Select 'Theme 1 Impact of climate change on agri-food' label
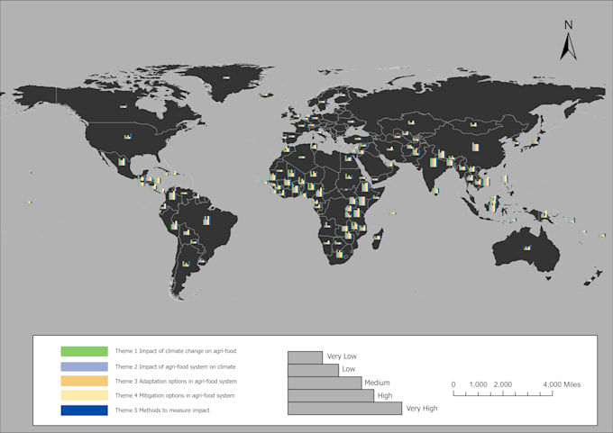Viewport: 613px width, 433px height. 176,351
